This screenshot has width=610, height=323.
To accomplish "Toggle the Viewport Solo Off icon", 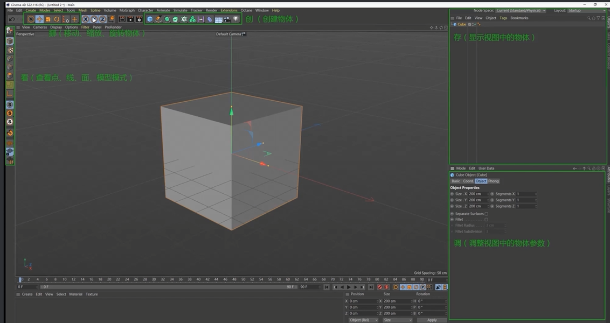I will pos(10,104).
